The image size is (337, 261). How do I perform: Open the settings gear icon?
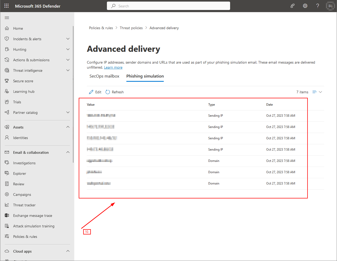305,6
